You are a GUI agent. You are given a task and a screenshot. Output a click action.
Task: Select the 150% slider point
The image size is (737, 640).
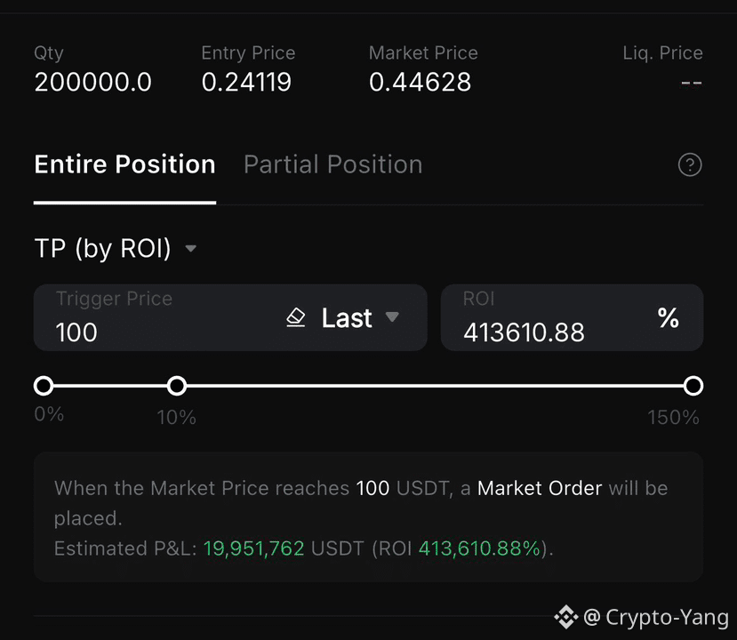(x=693, y=386)
